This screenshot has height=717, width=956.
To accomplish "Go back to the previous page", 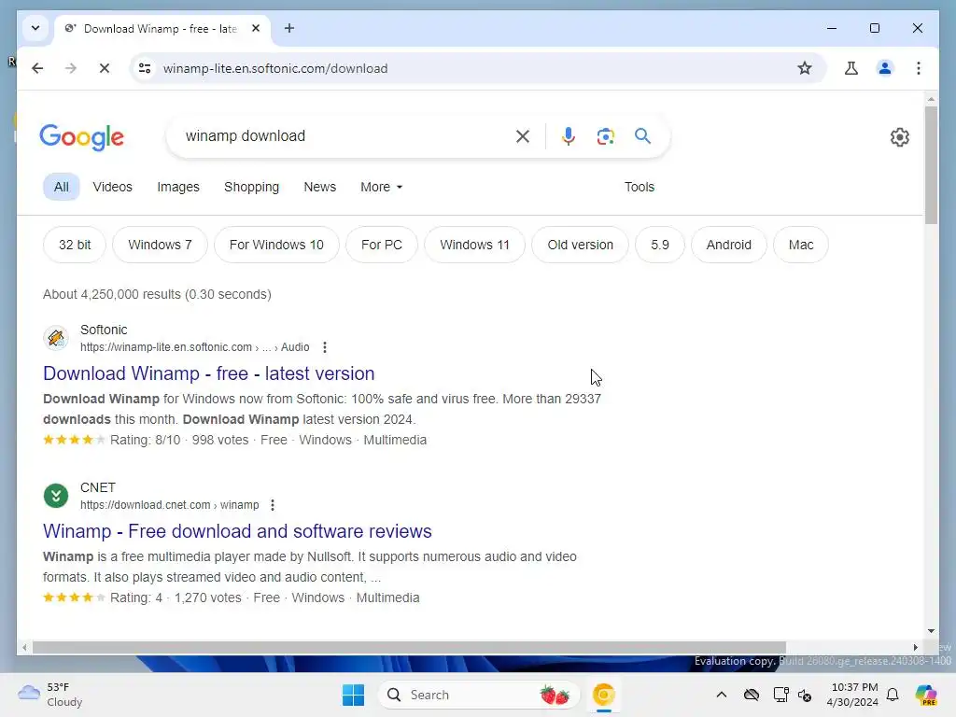I will (x=37, y=68).
